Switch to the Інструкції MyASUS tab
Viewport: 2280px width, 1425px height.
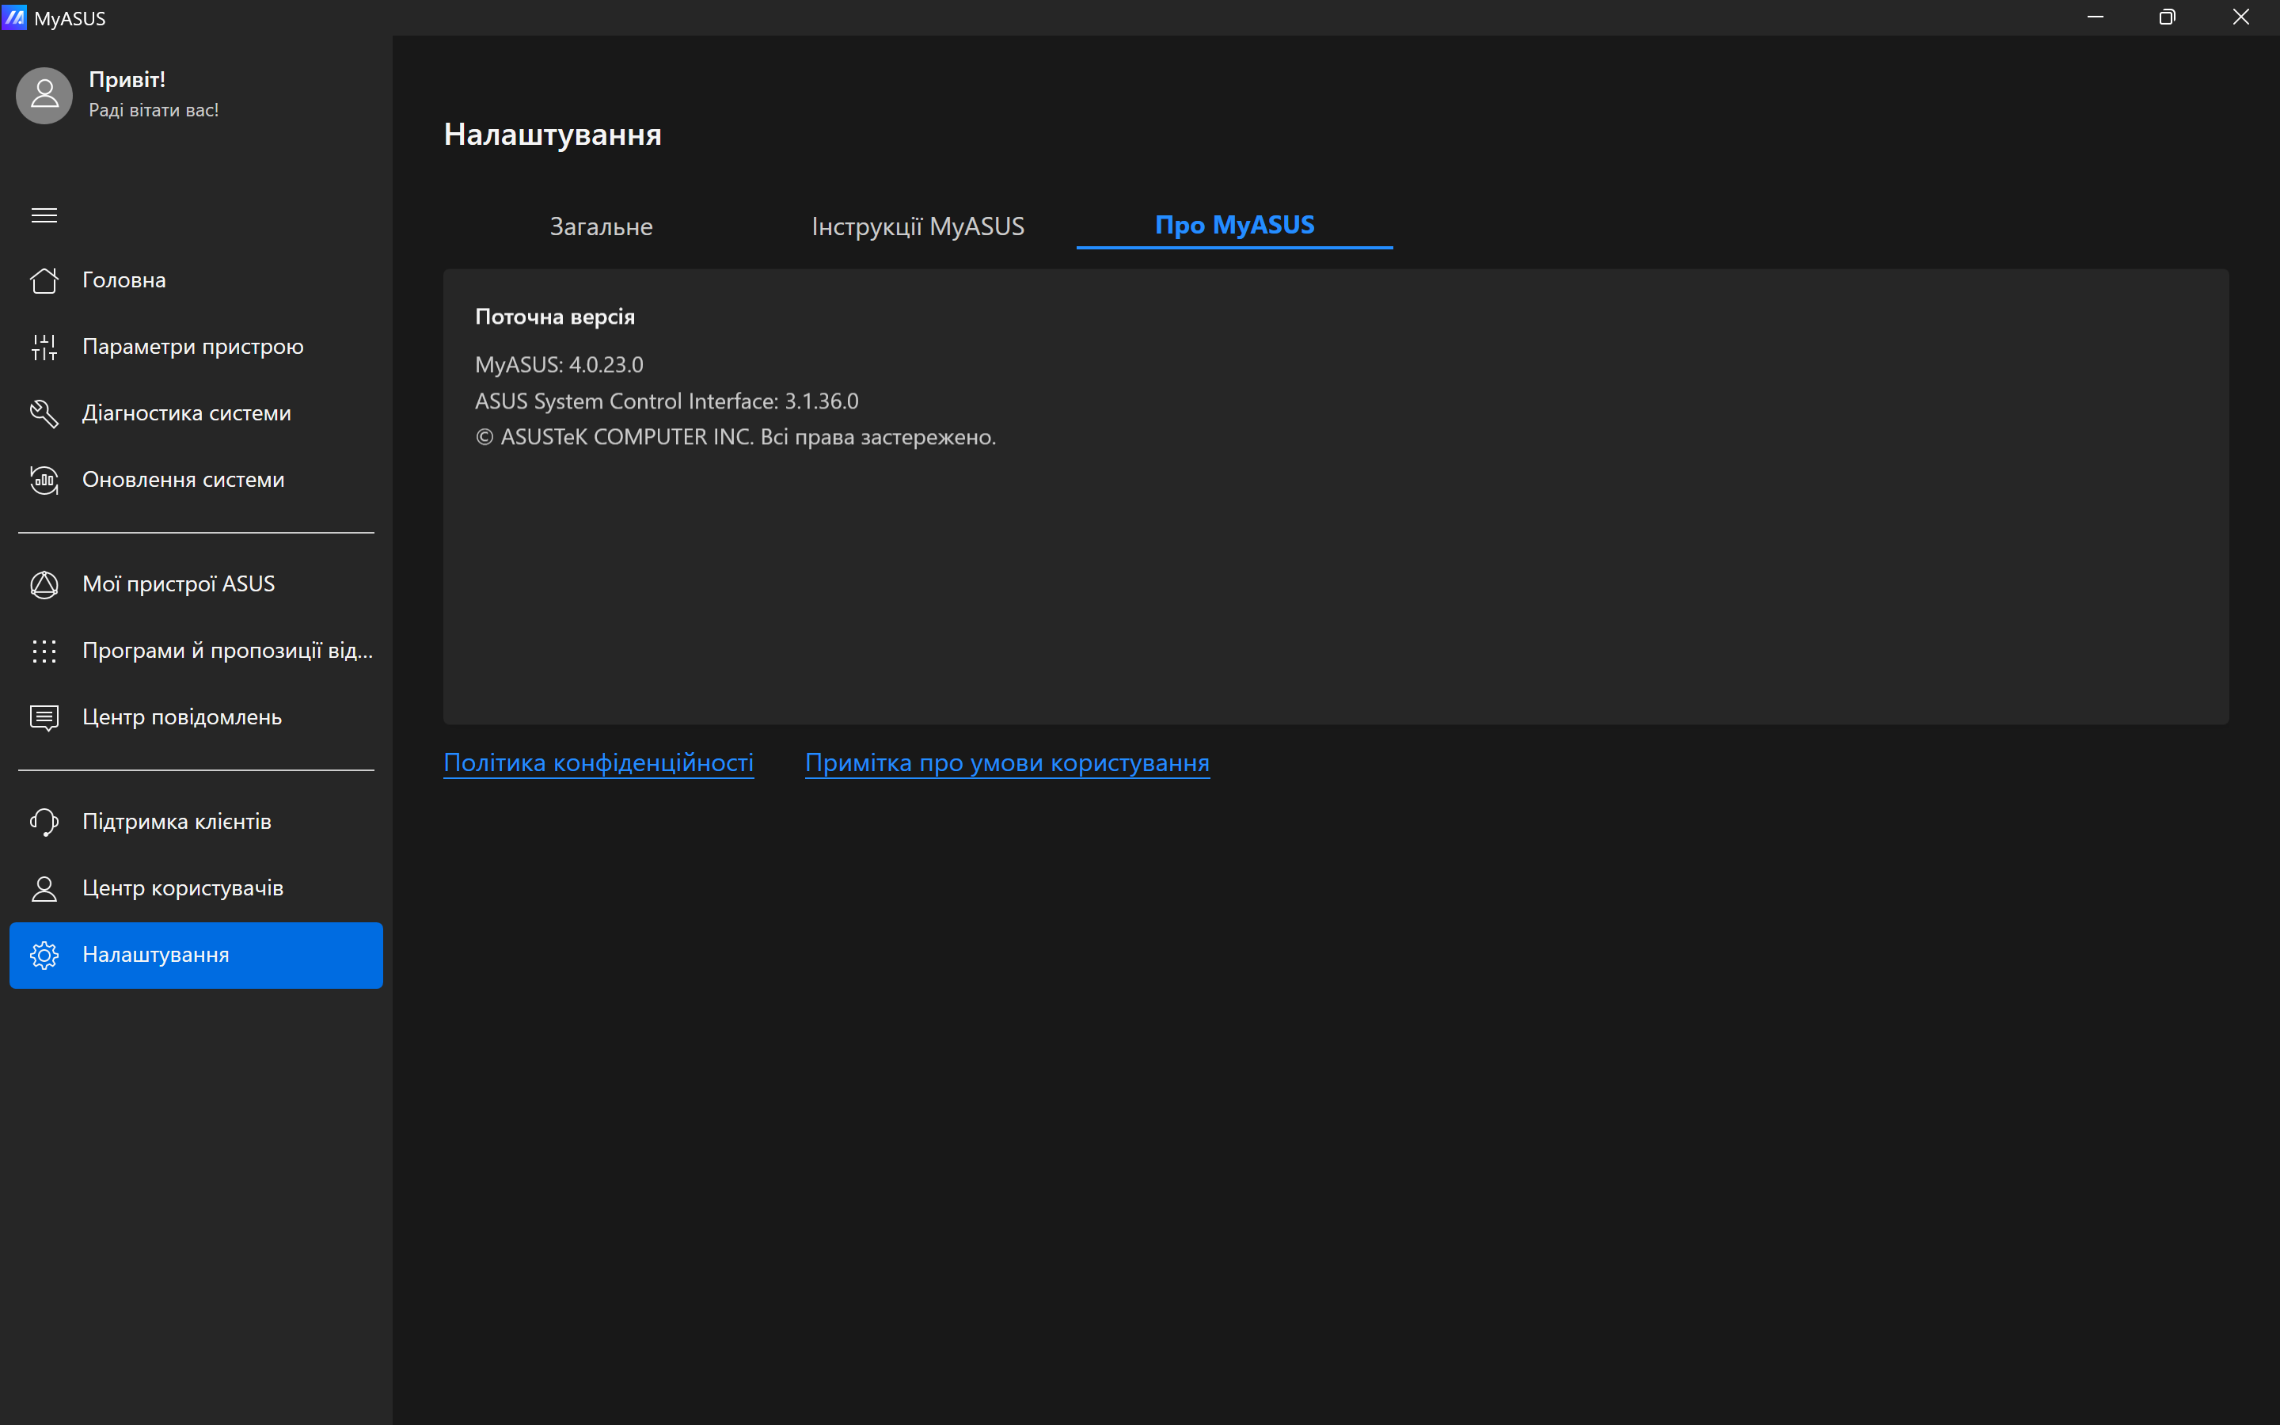click(x=918, y=226)
